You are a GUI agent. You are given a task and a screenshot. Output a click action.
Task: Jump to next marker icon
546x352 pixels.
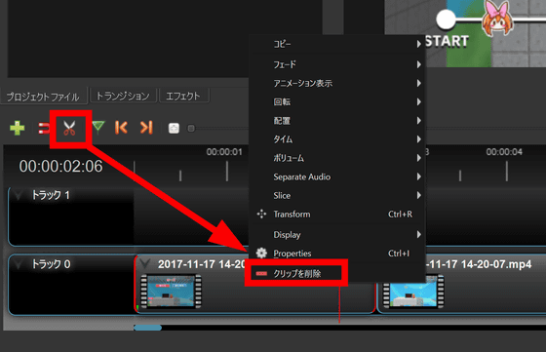point(146,128)
